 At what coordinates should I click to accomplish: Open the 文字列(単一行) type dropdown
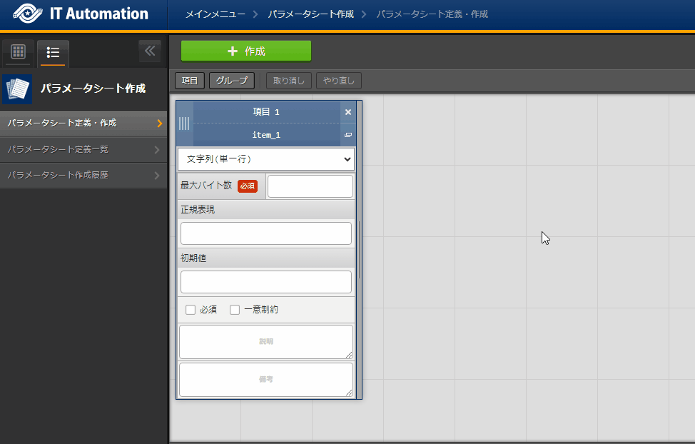tap(265, 159)
